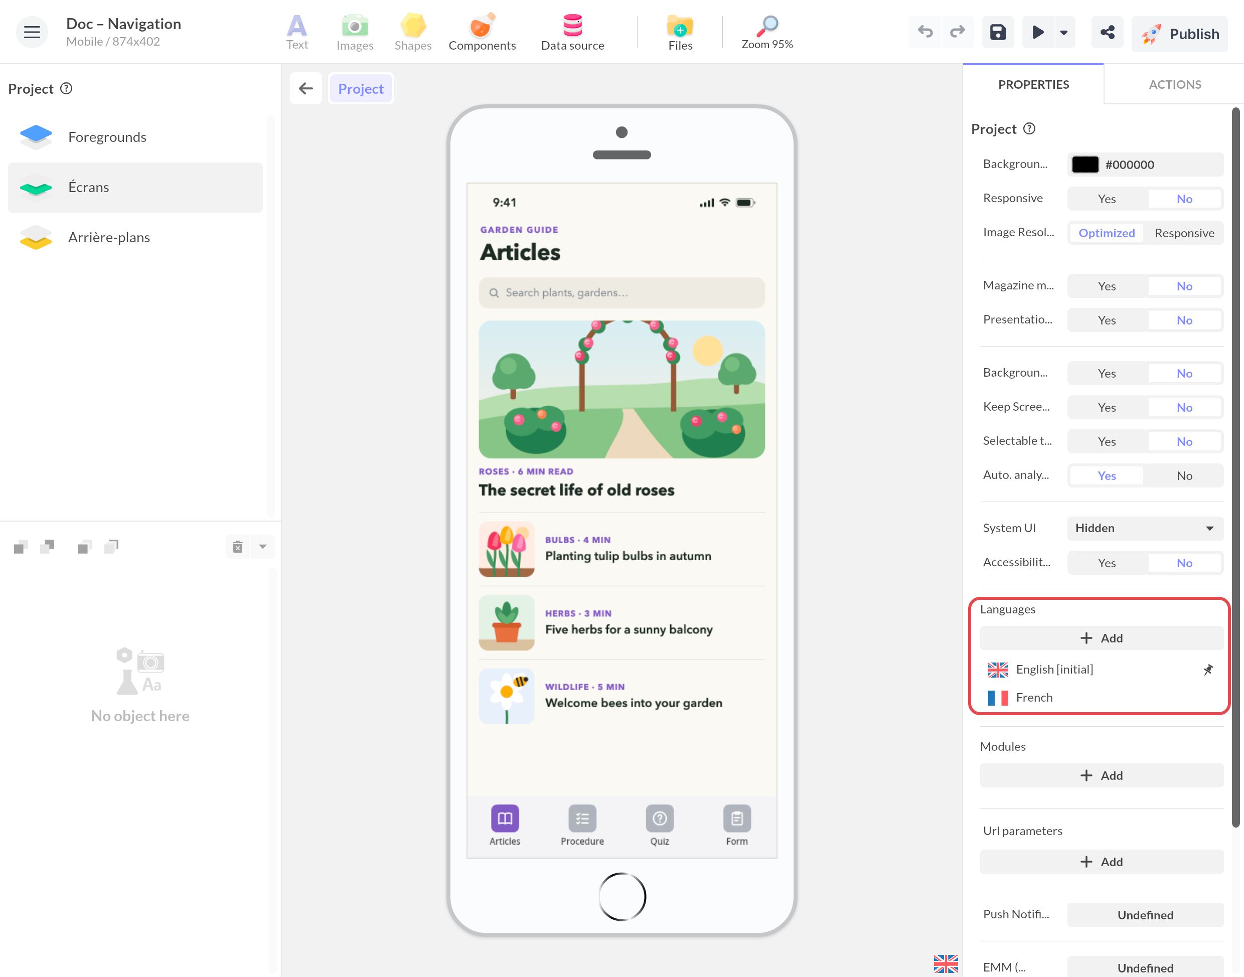Set Accessibility to Yes

[1107, 563]
